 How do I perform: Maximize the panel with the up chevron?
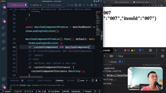click(x=100, y=80)
